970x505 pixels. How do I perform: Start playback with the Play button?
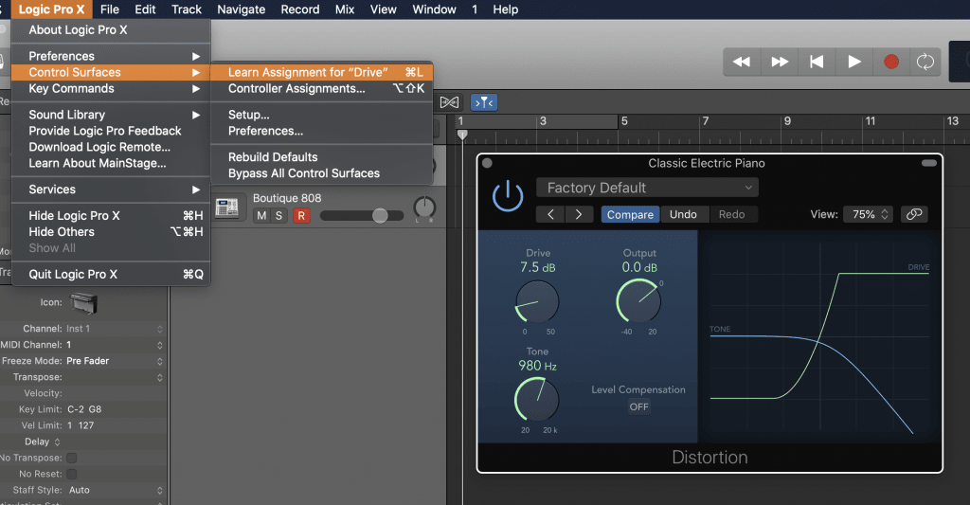(854, 62)
